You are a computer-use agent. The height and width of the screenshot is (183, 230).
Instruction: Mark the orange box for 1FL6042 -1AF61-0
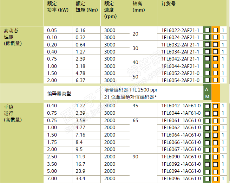[x=215, y=106]
